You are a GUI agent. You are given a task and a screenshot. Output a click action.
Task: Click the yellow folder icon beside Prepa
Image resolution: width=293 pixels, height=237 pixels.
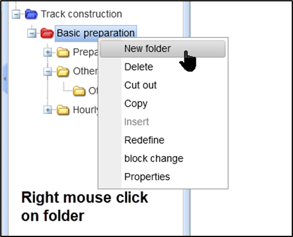coord(63,52)
